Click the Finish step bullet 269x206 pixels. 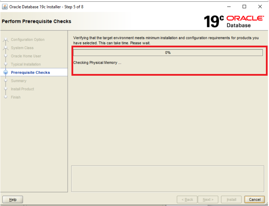click(6, 97)
